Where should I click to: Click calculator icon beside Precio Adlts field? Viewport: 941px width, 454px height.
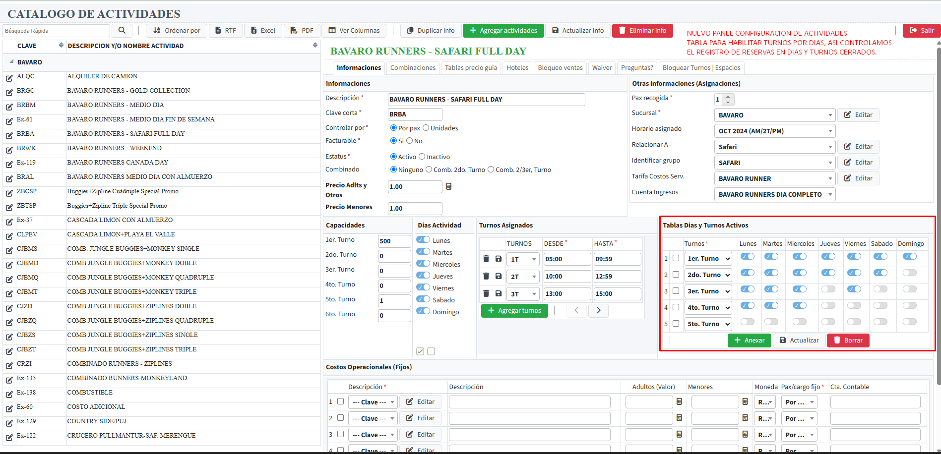[x=448, y=186]
